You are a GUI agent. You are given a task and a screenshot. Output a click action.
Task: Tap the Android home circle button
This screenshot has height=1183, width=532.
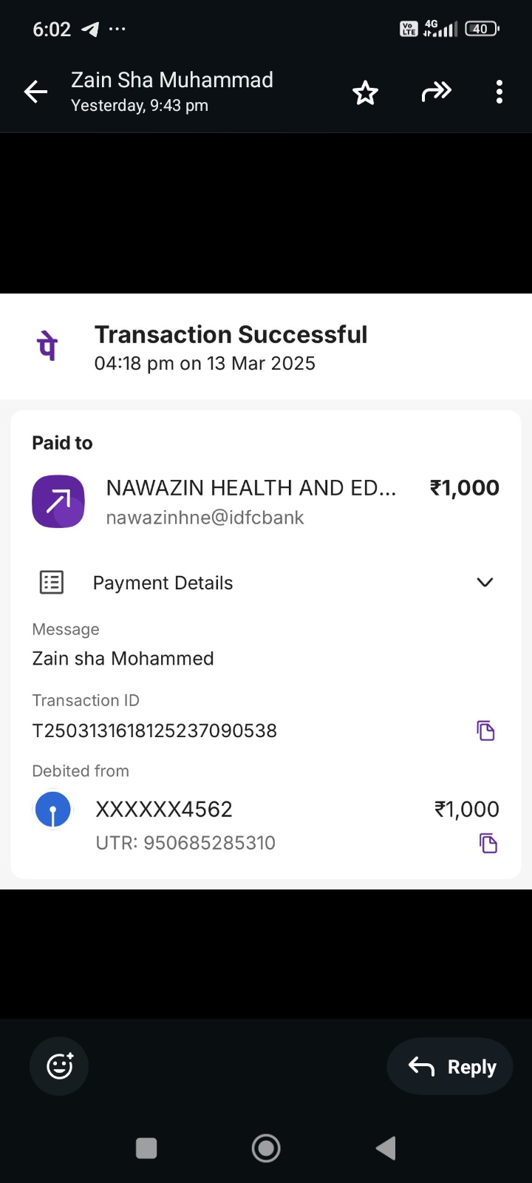[266, 1148]
